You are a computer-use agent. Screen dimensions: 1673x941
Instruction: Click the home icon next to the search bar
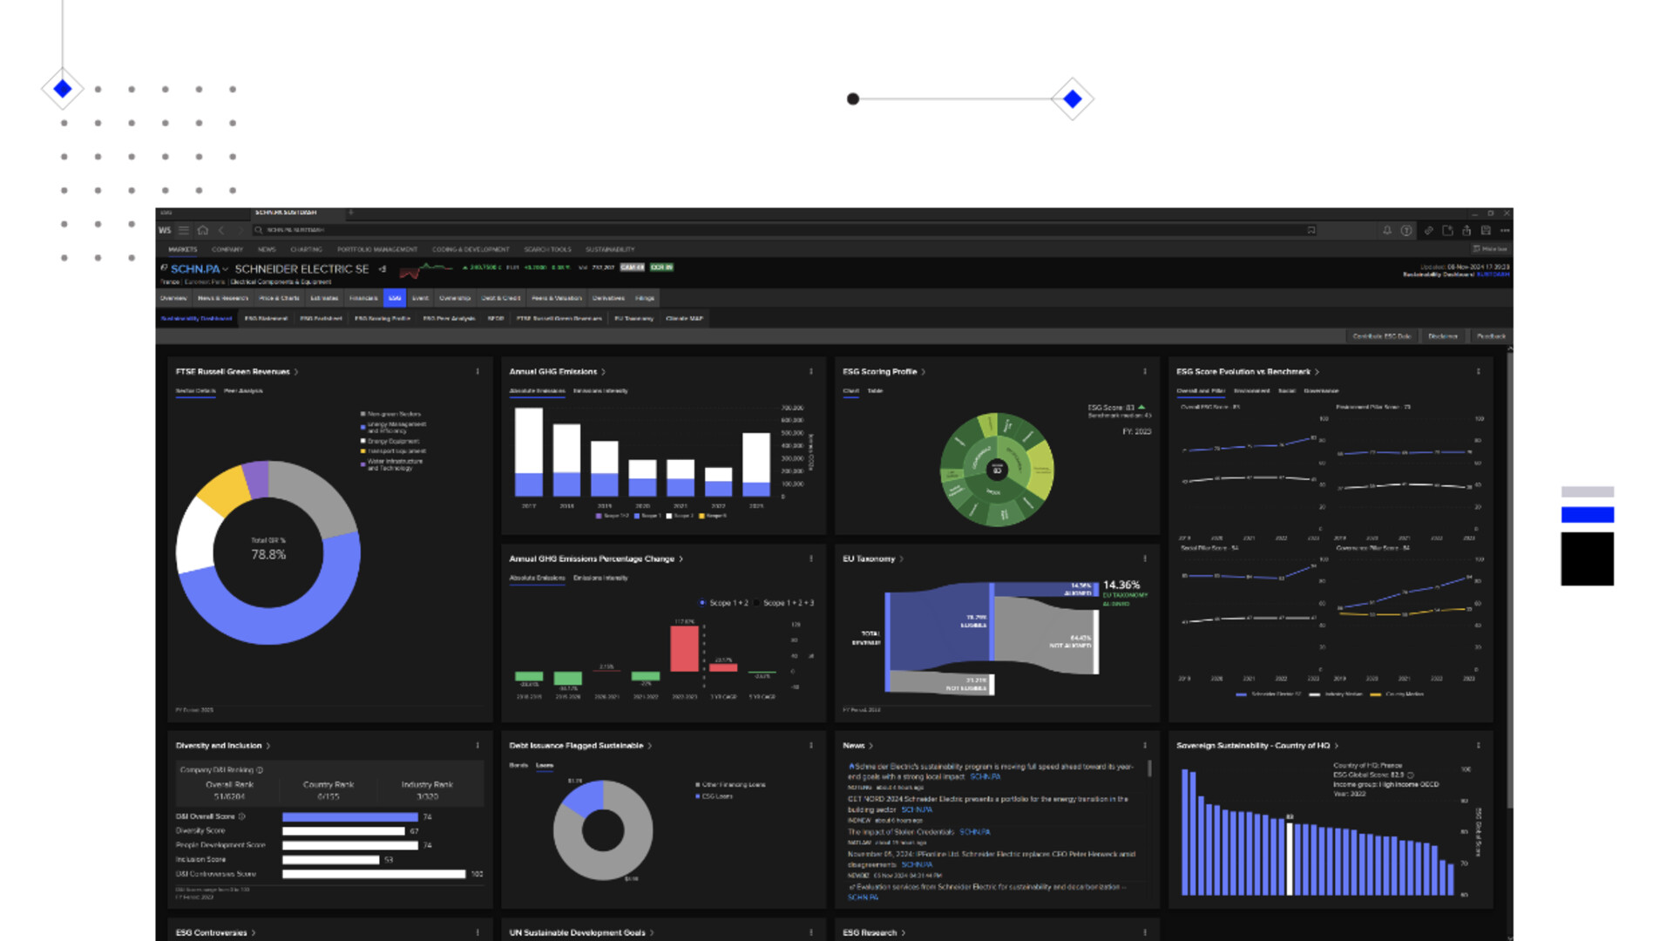pyautogui.click(x=203, y=230)
